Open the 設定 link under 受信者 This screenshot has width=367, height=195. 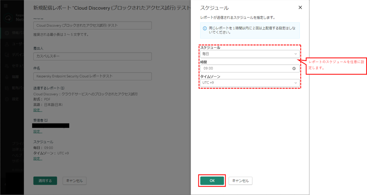(37, 131)
